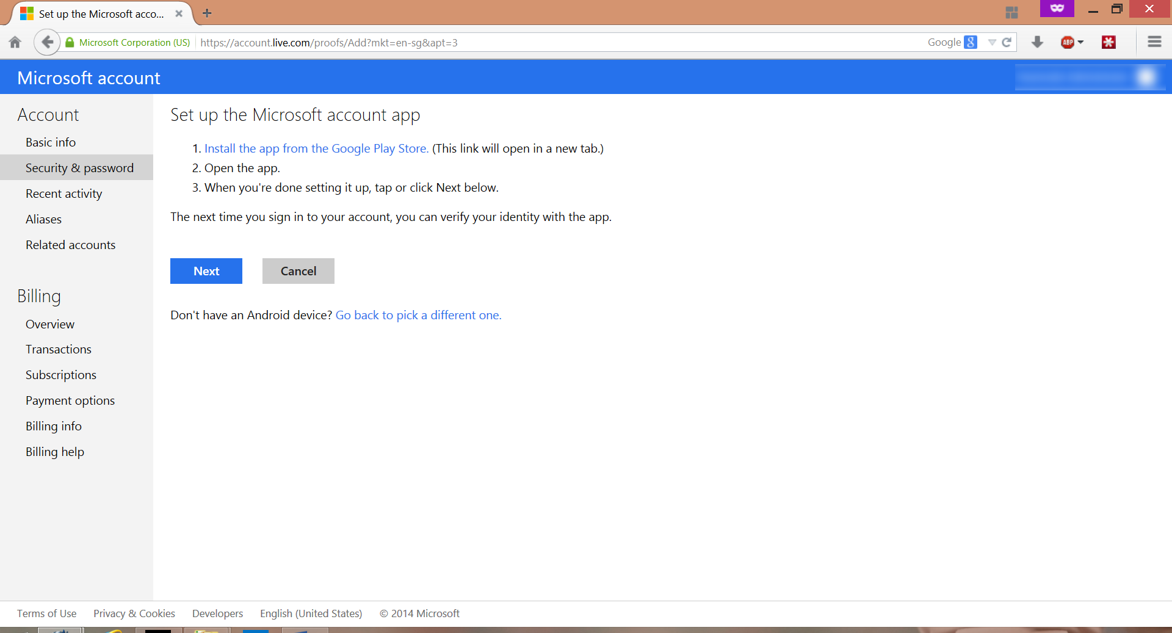Screen dimensions: 1172x633
Task: Select the Set up the Microsoft account tab
Action: click(101, 13)
